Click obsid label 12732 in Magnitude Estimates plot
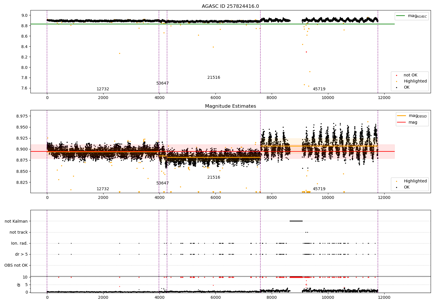 click(x=103, y=189)
